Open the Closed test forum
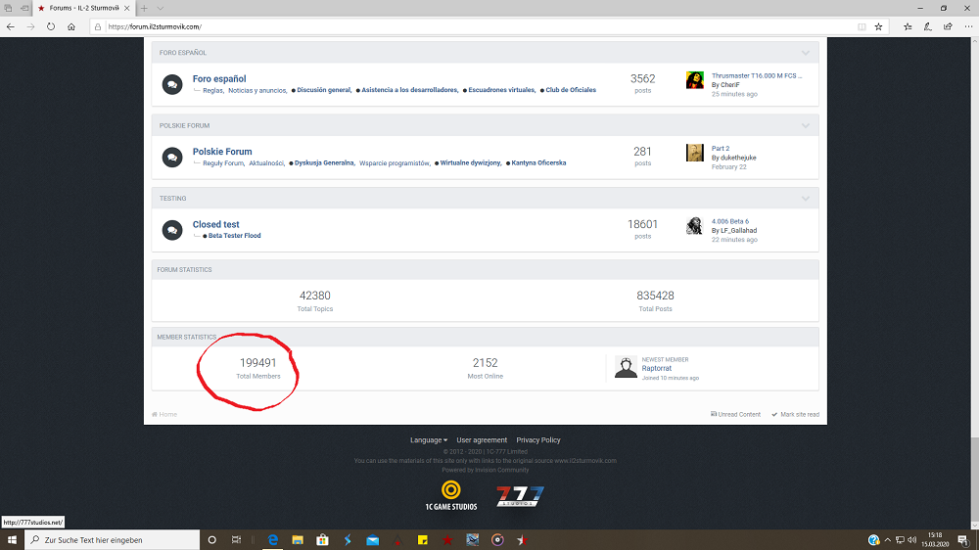This screenshot has height=550, width=979. 216,224
